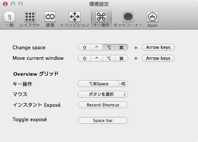Click the ⌥⌘Space shortcut recorder field
Image resolution: width=198 pixels, height=142 pixels.
point(99,84)
